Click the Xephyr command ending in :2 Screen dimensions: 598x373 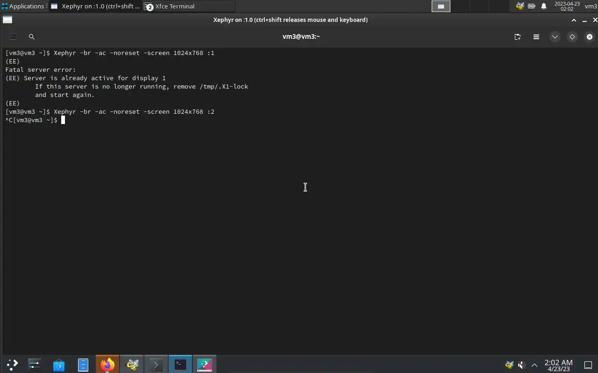(x=134, y=112)
